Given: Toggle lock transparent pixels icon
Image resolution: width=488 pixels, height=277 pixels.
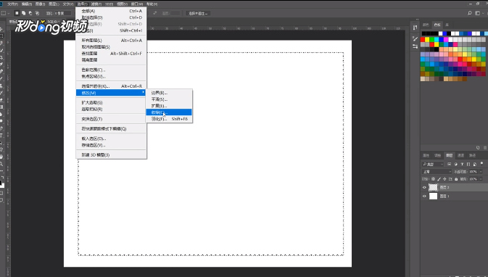Looking at the screenshot, I should (433, 179).
